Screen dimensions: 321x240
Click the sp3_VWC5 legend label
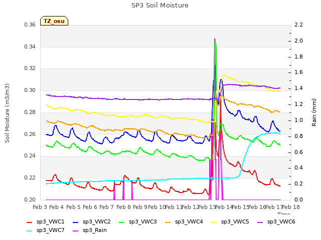pyautogui.click(x=235, y=221)
